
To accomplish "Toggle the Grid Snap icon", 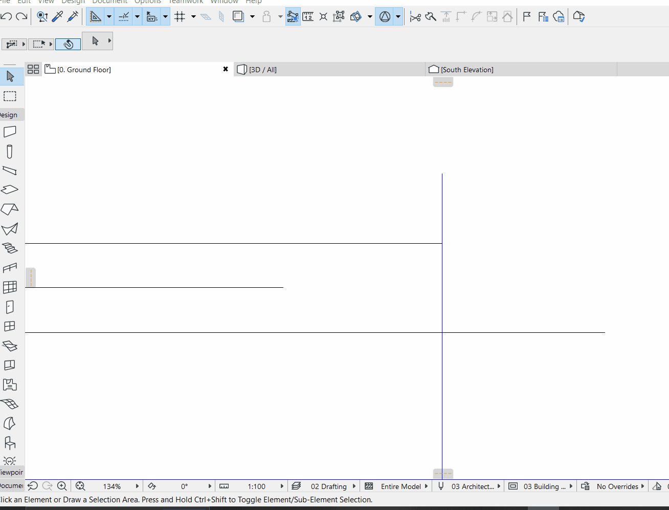I will click(180, 16).
